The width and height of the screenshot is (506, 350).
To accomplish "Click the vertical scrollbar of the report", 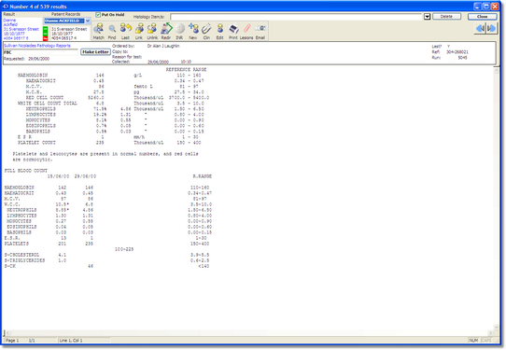I will coord(497,198).
